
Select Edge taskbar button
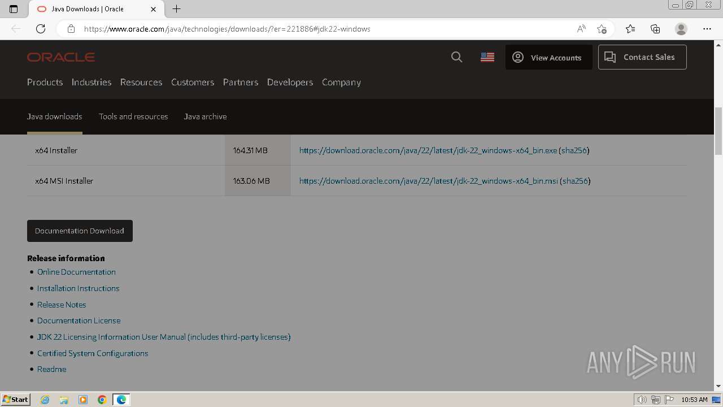coord(121,400)
